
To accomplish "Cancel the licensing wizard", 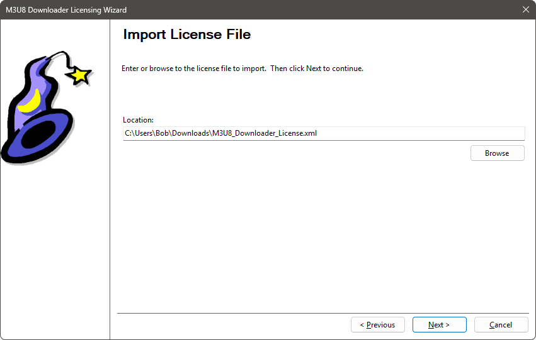I will point(501,325).
